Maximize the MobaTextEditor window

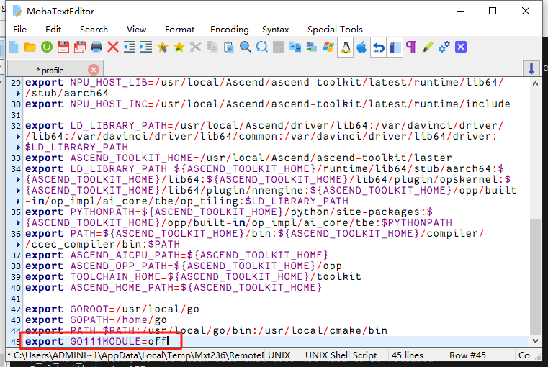click(x=493, y=11)
